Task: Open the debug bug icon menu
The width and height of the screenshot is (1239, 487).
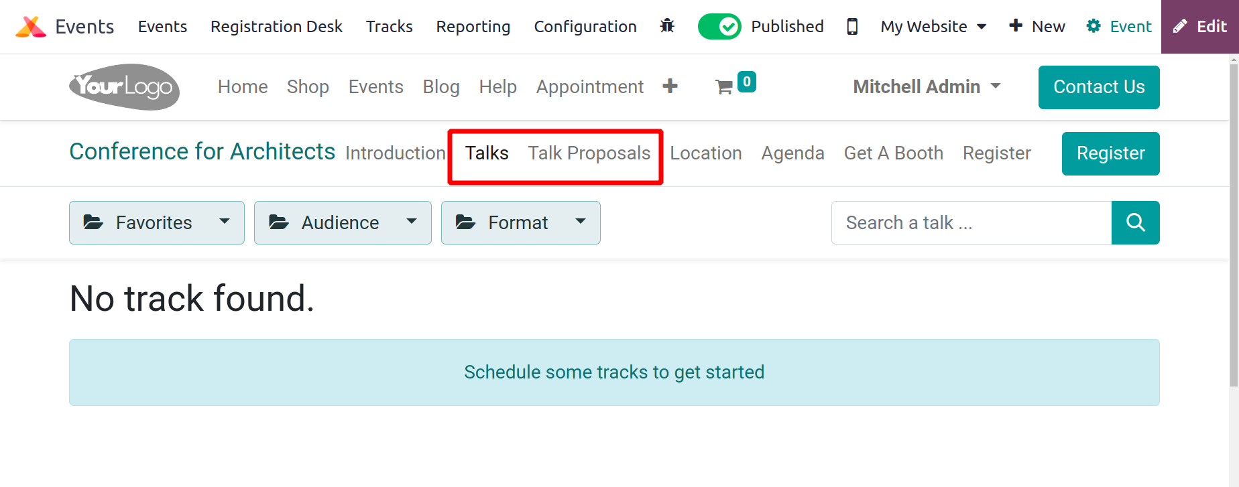Action: tap(667, 26)
